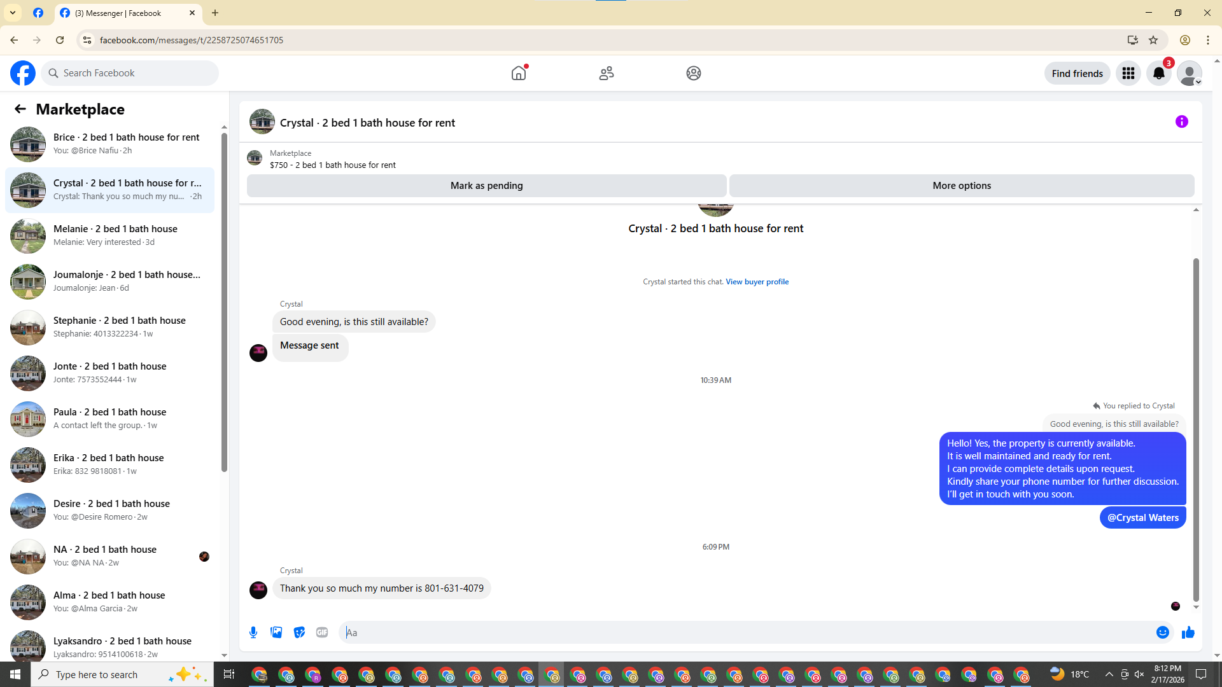Open conversation information purple icon
The height and width of the screenshot is (687, 1222).
(x=1181, y=121)
